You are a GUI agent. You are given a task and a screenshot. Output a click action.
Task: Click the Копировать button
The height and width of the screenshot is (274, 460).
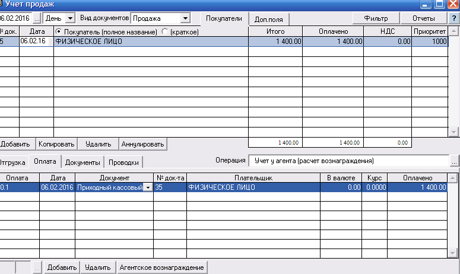tap(56, 144)
